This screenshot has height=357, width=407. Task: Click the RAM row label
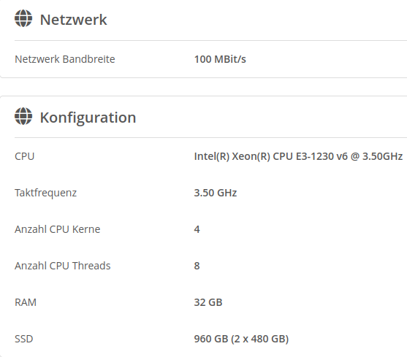pos(26,302)
